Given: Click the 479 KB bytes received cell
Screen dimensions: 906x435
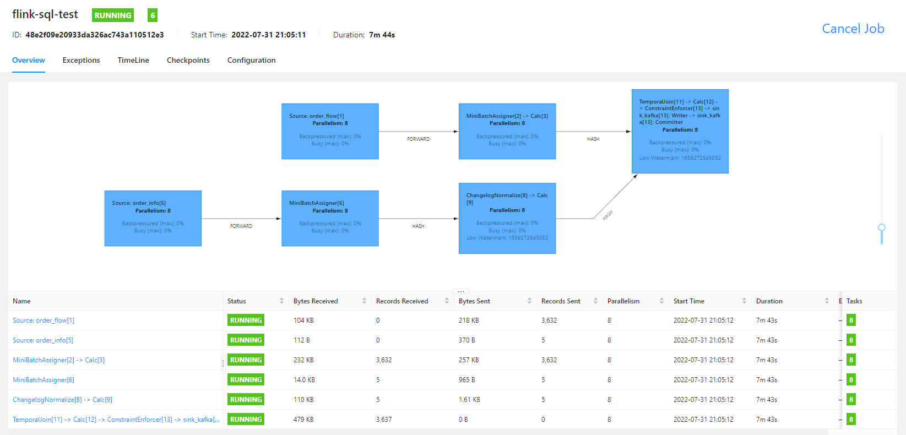Looking at the screenshot, I should pos(303,420).
